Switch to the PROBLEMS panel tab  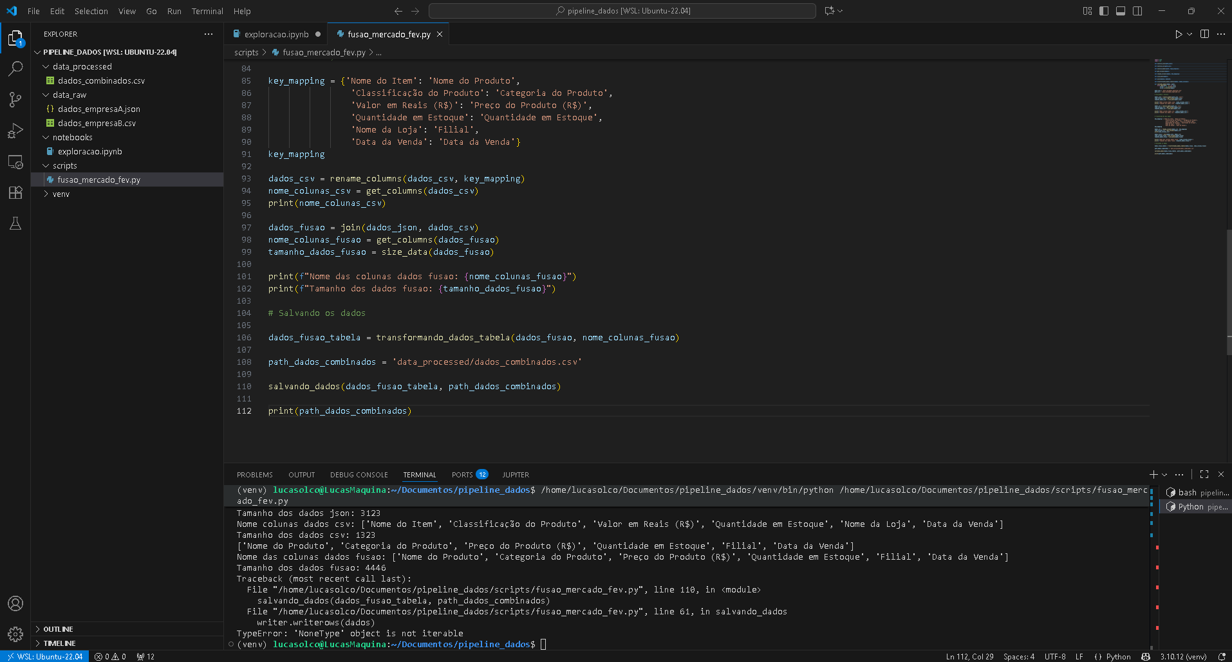[255, 475]
